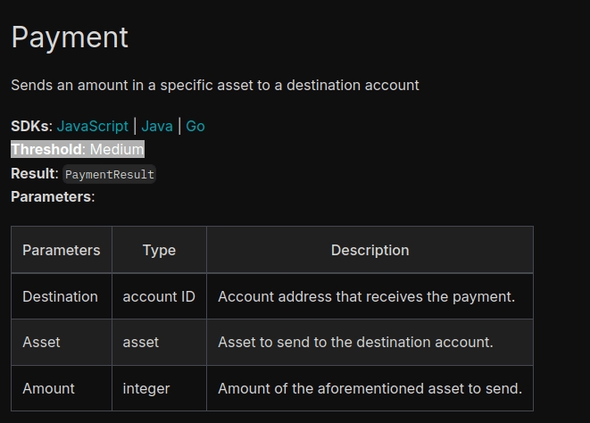Viewport: 590px width, 423px height.
Task: Click the Description column header
Action: pyautogui.click(x=370, y=250)
